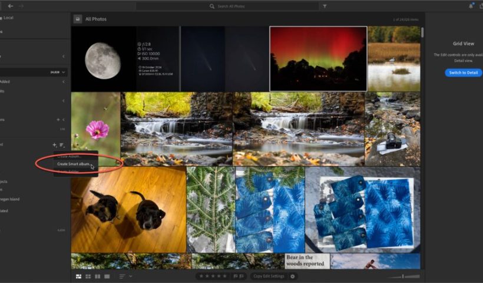Open the notifications bell
This screenshot has height=283, width=483.
(471, 6)
